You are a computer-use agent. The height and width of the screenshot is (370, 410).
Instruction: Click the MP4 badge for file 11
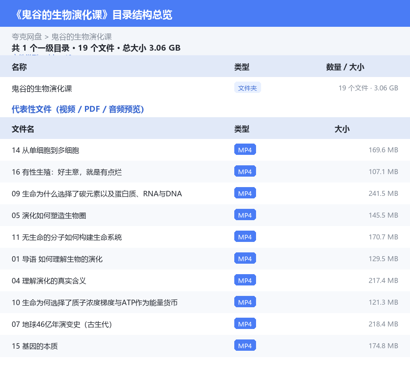(245, 236)
